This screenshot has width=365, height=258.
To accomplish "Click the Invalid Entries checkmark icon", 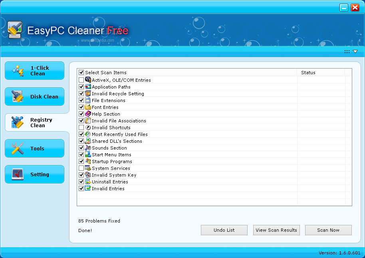I will 88,188.
